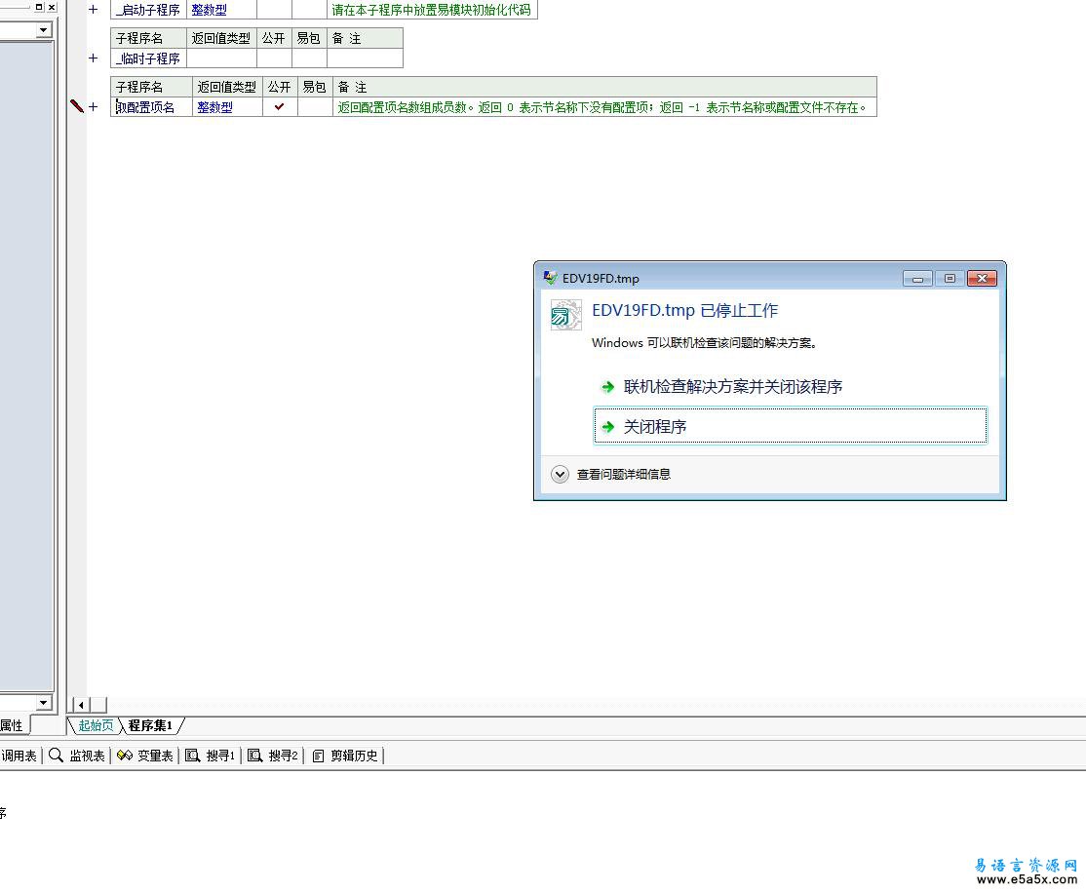Image resolution: width=1086 pixels, height=892 pixels.
Task: Minimize the EDV19FD.tmp dialog
Action: click(x=917, y=279)
